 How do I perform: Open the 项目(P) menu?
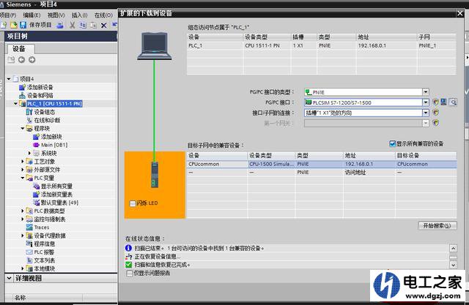click(x=8, y=15)
